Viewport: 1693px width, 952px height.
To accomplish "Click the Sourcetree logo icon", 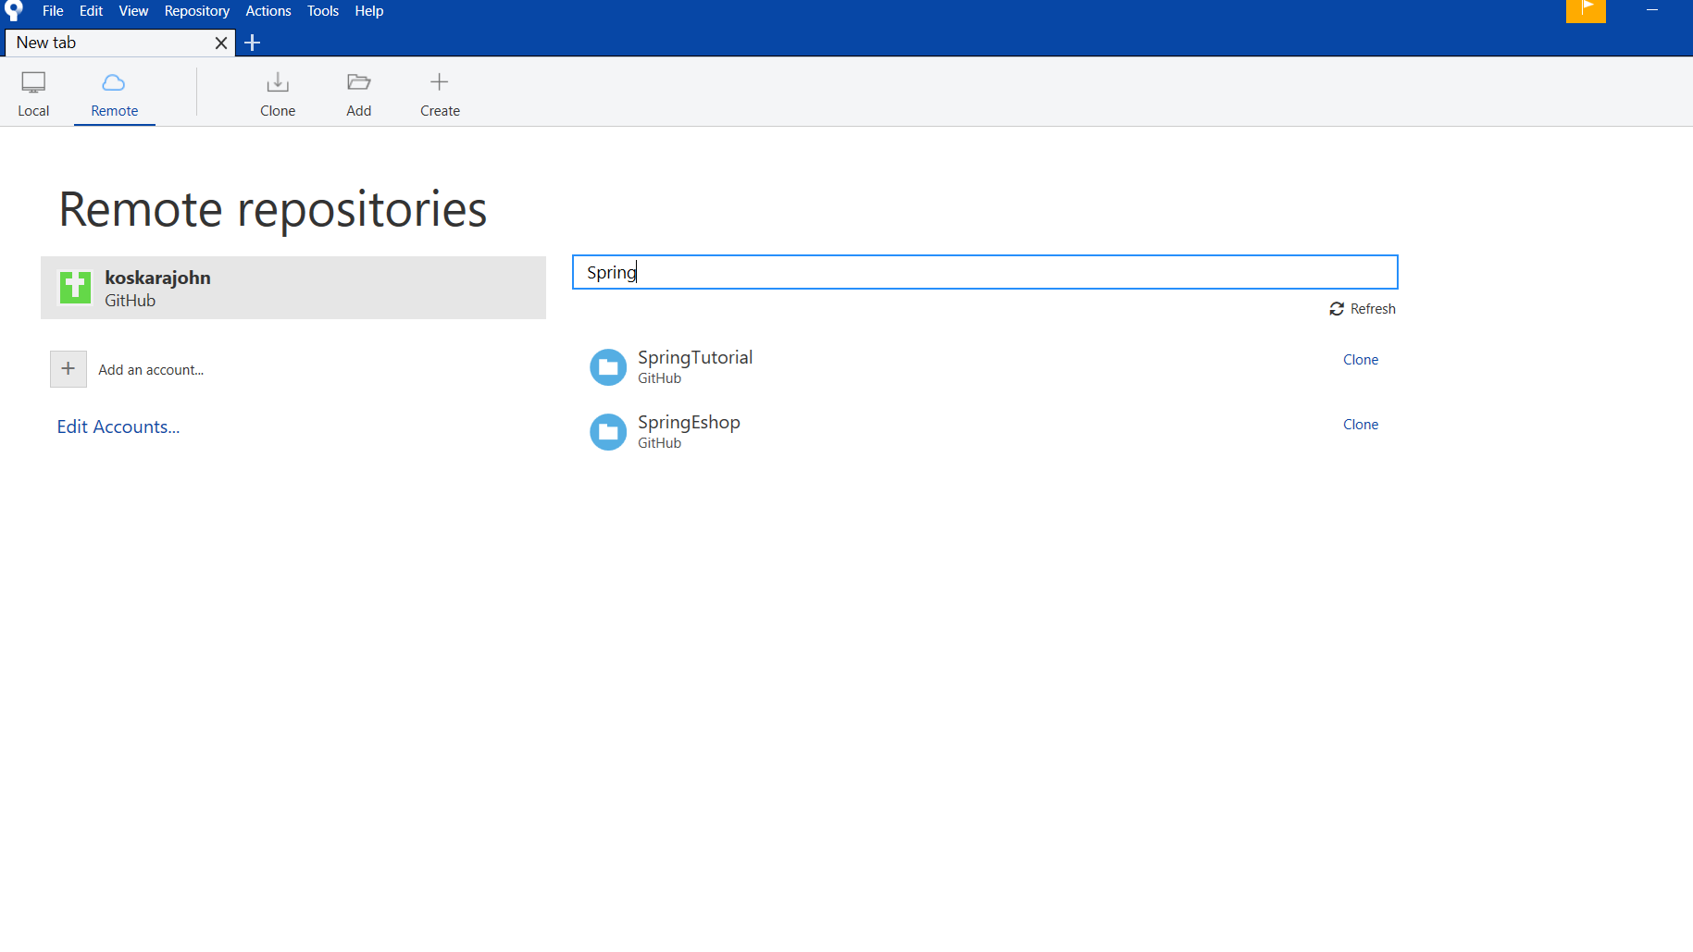I will (x=14, y=10).
